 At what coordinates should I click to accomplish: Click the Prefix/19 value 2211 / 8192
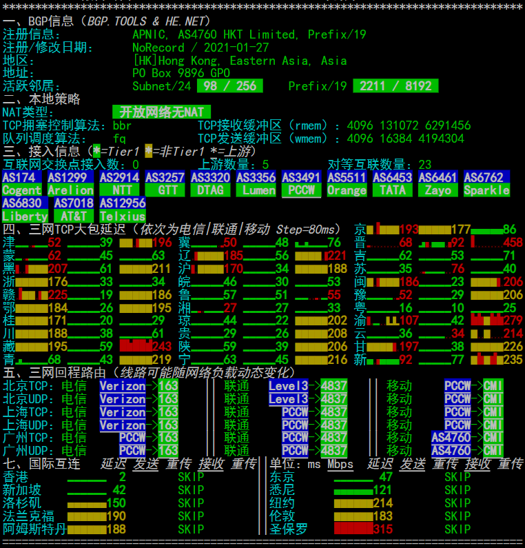click(395, 86)
